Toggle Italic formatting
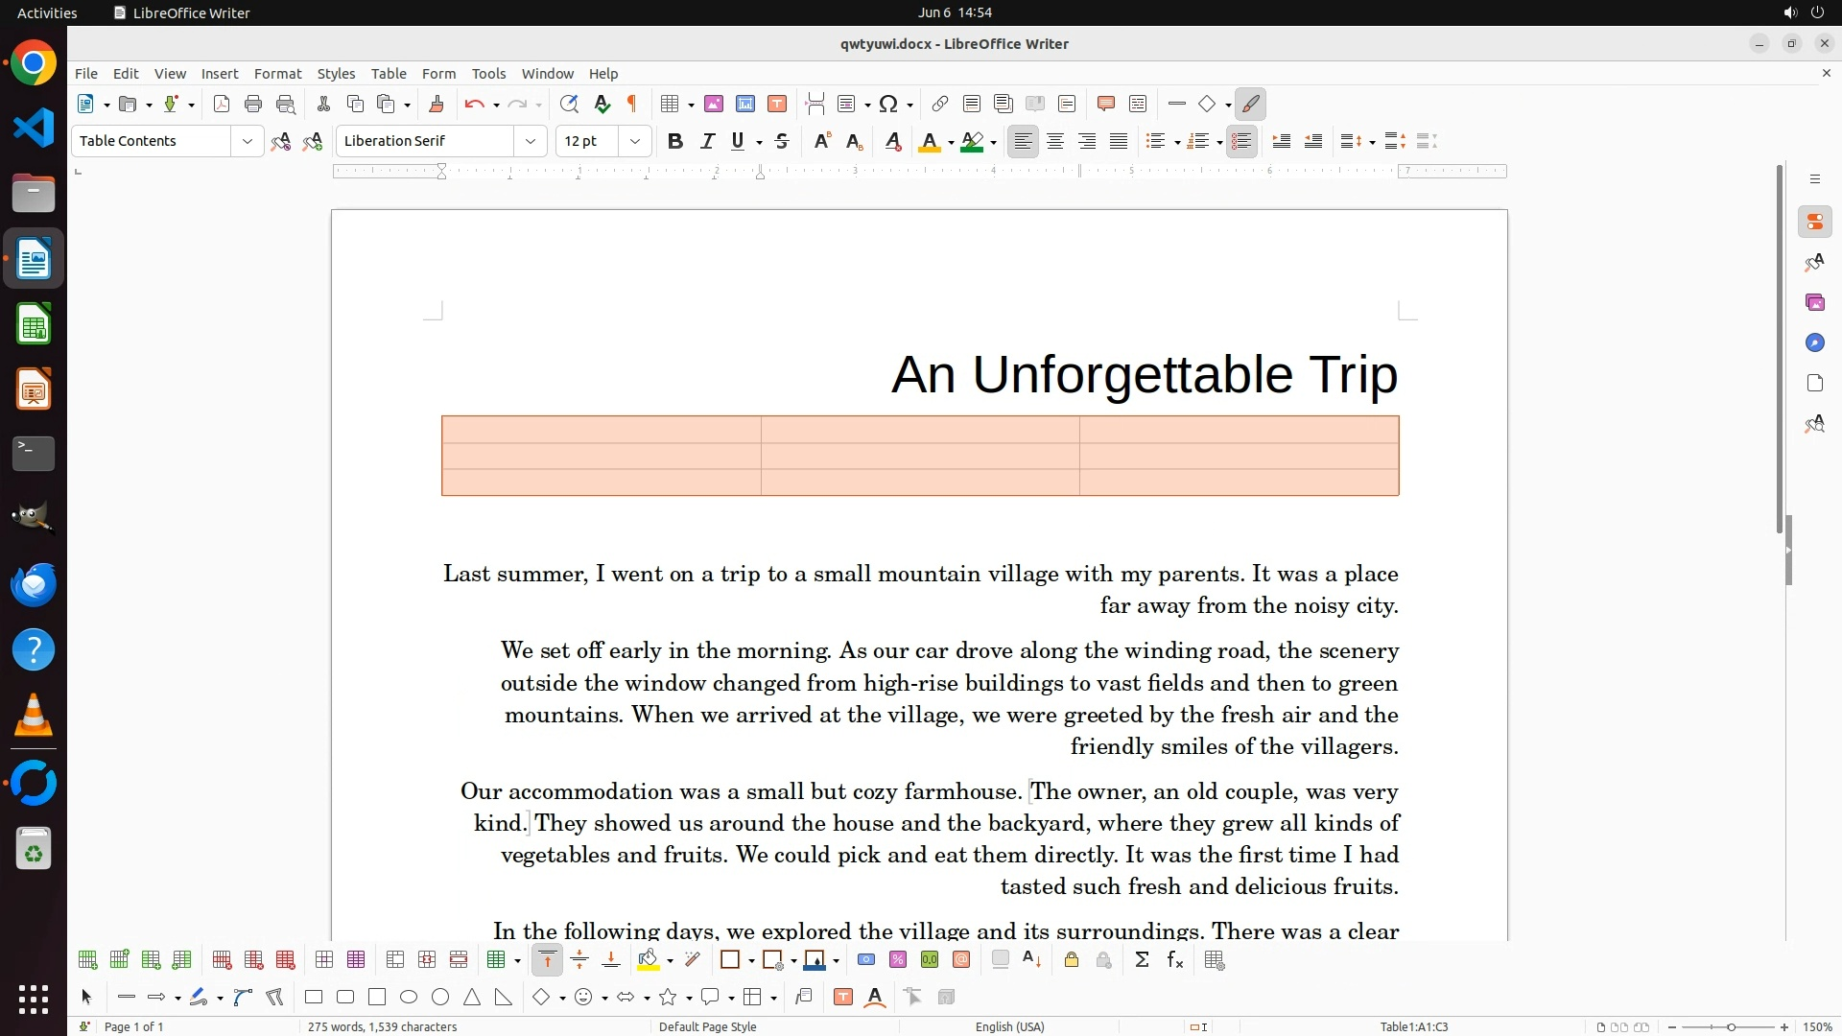The height and width of the screenshot is (1036, 1842). pyautogui.click(x=707, y=142)
